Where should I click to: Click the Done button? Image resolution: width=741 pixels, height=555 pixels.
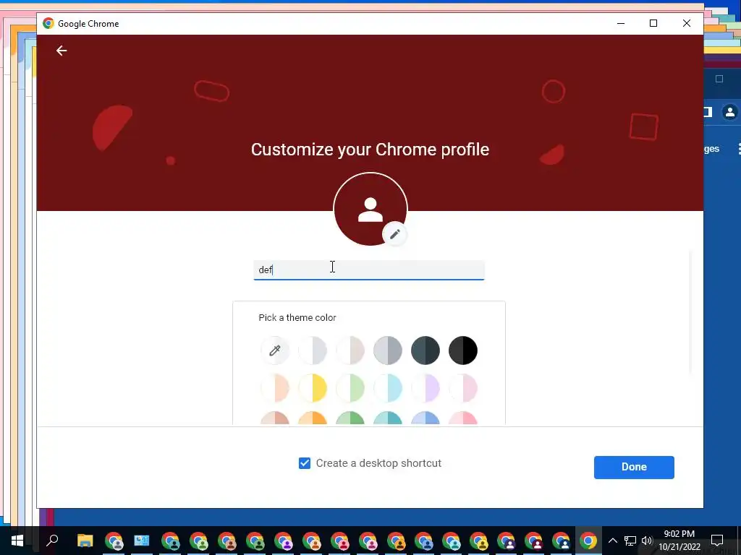(634, 468)
